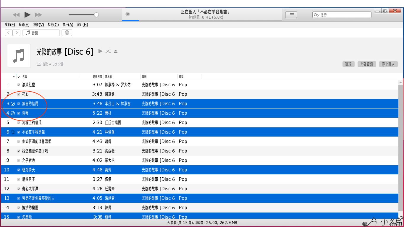The height and width of the screenshot is (227, 404).
Task: Toggle the checkbox for 不必在乎我是誰
Action: 19,132
